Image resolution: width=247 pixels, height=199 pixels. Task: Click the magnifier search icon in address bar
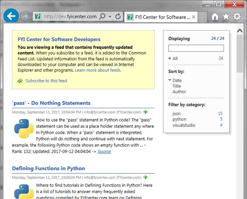(x=103, y=16)
